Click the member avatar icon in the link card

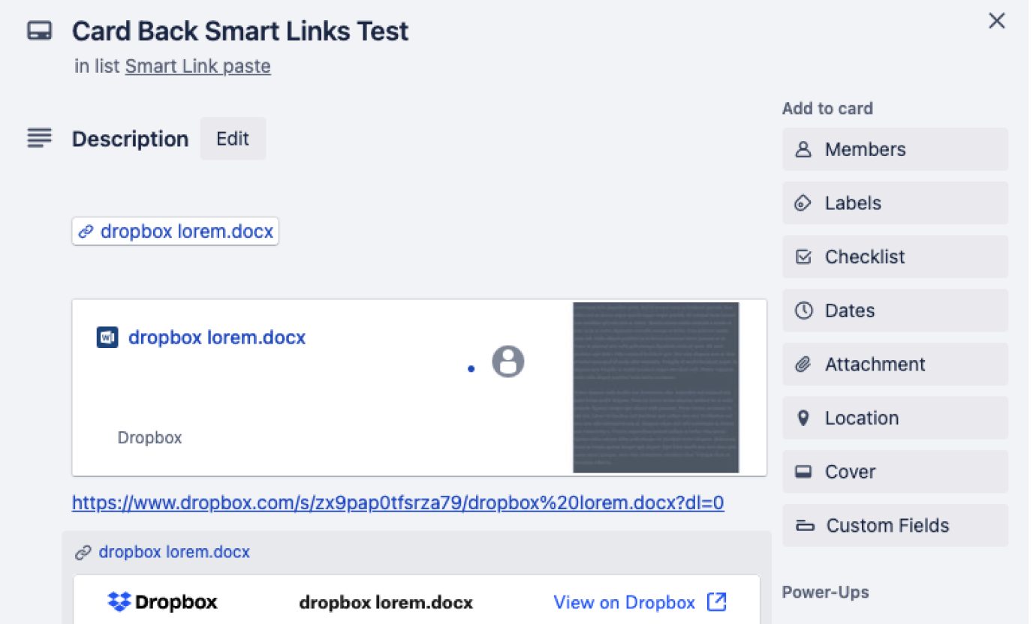click(508, 361)
